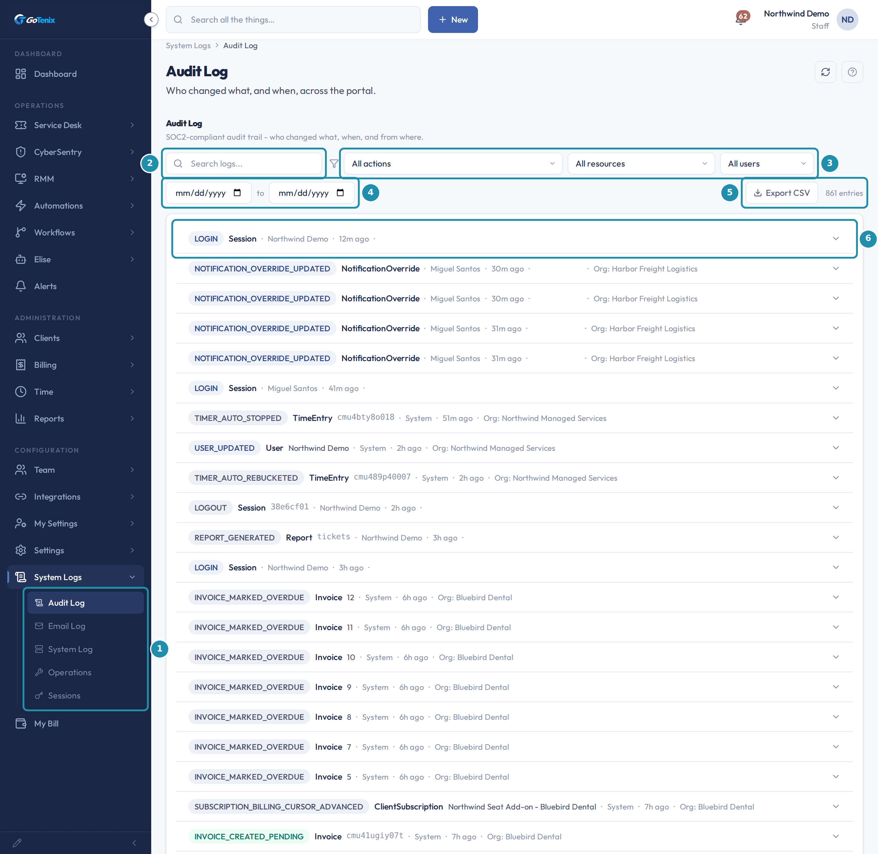Viewport: 878px width, 854px height.
Task: Open Dashboard from sidebar
Action: coord(75,74)
